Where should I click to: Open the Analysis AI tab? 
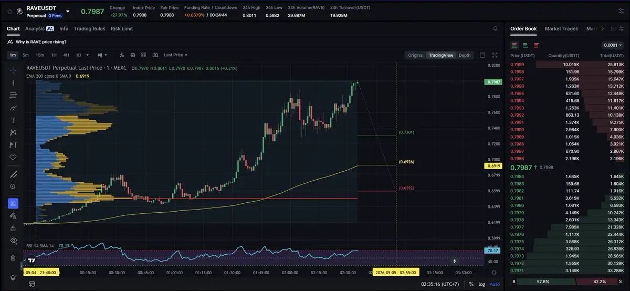click(x=39, y=29)
